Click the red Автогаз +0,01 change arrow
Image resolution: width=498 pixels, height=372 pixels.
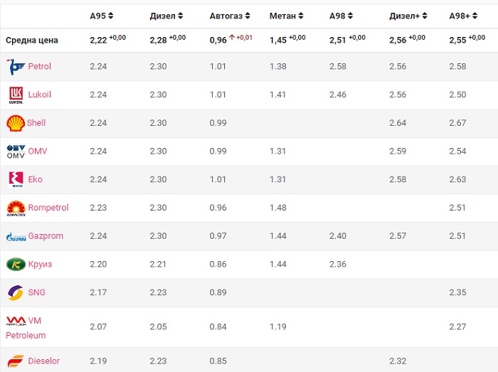(x=232, y=38)
